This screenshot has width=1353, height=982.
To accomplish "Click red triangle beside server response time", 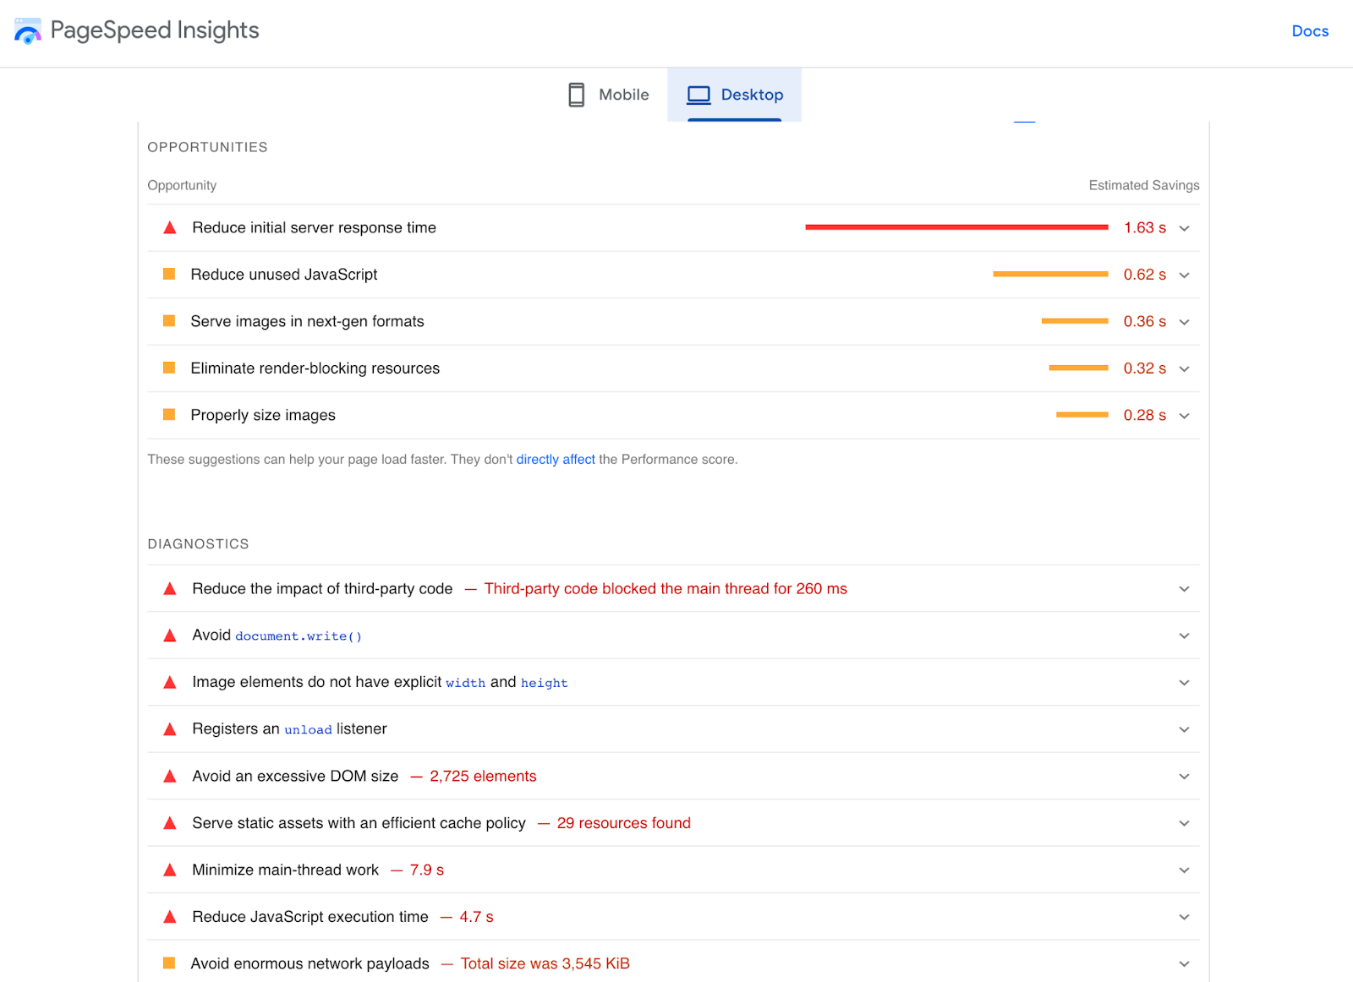I will click(x=170, y=227).
